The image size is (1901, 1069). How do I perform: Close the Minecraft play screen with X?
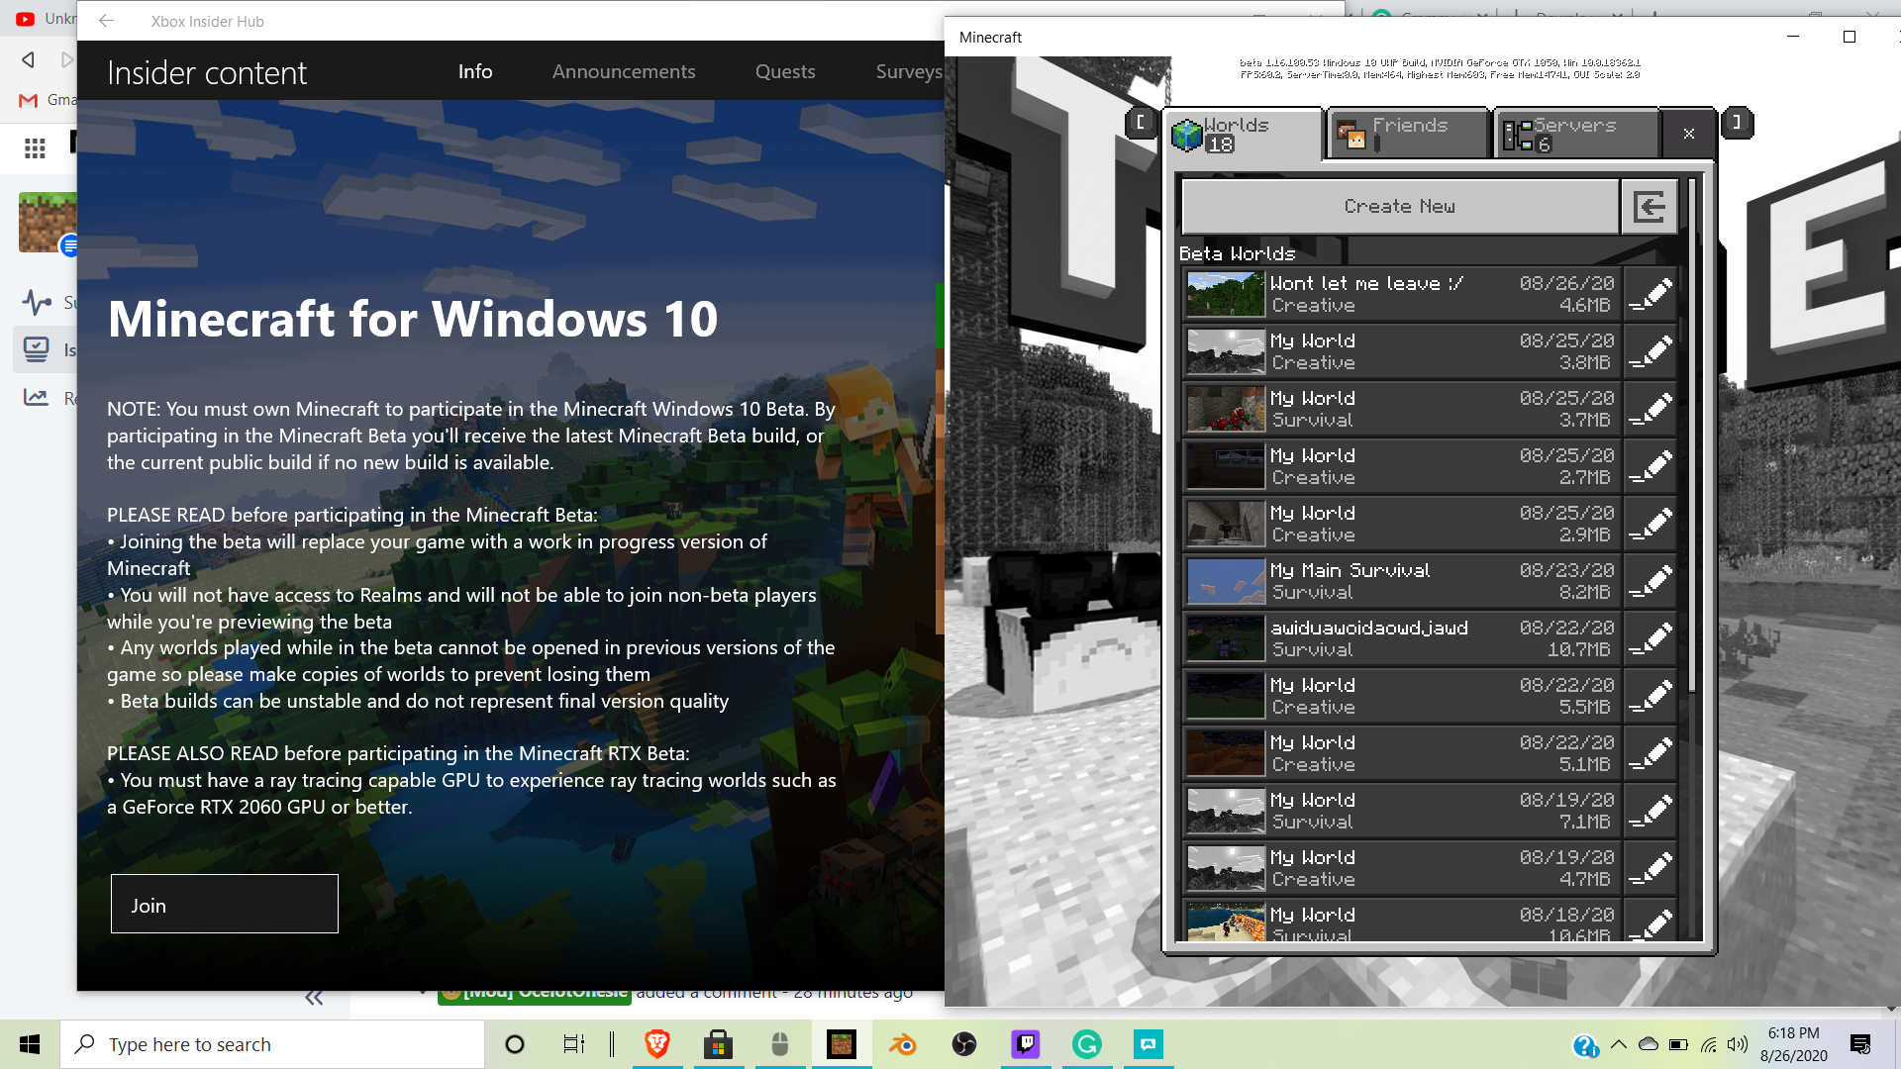(1689, 134)
